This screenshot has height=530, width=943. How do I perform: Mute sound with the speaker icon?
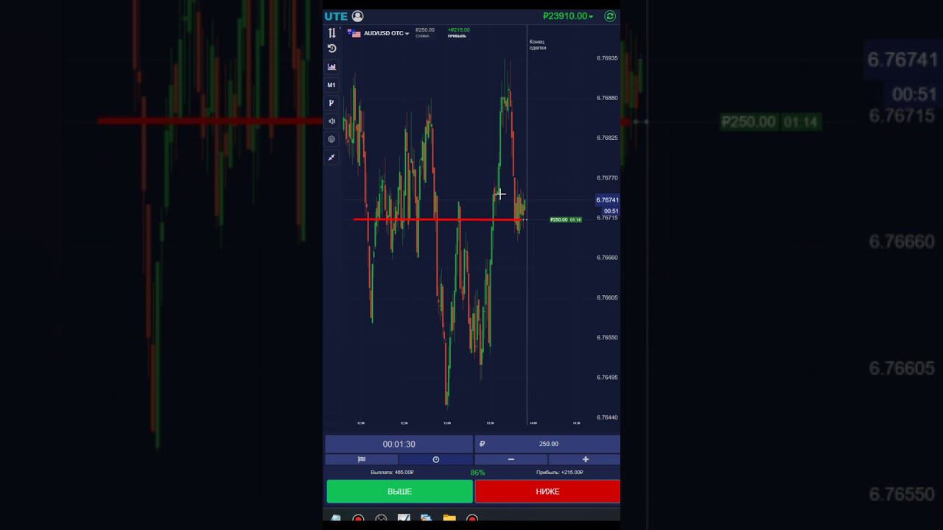[x=332, y=121]
